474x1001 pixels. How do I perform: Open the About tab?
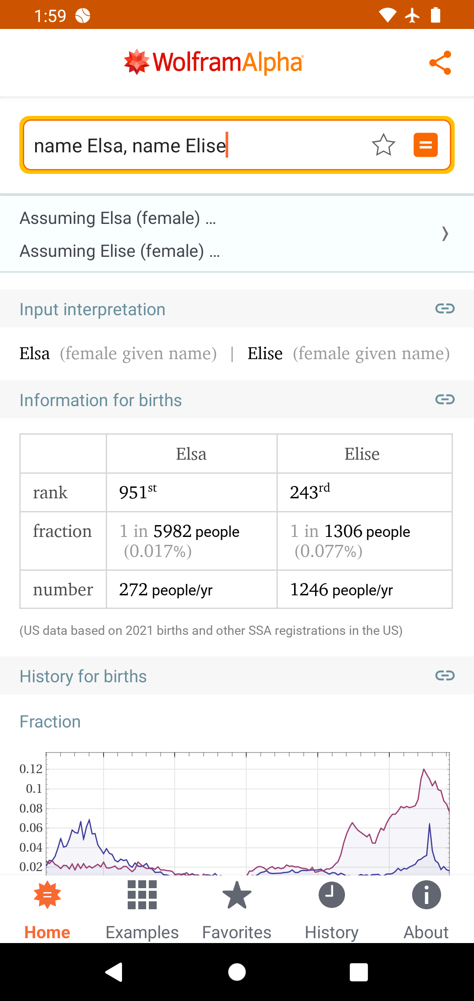click(x=426, y=910)
